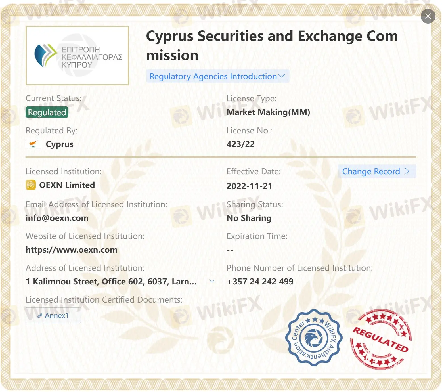Click the WikiFX Authentication Center seal
Image resolution: width=442 pixels, height=392 pixels.
point(314,338)
